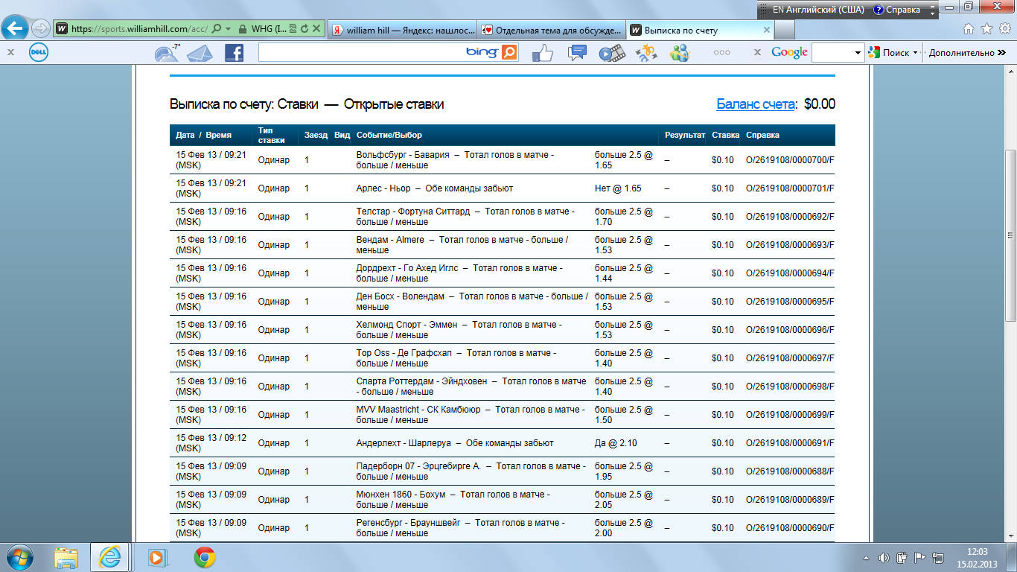
Task: Expand the Google search box dropdown
Action: click(x=858, y=53)
